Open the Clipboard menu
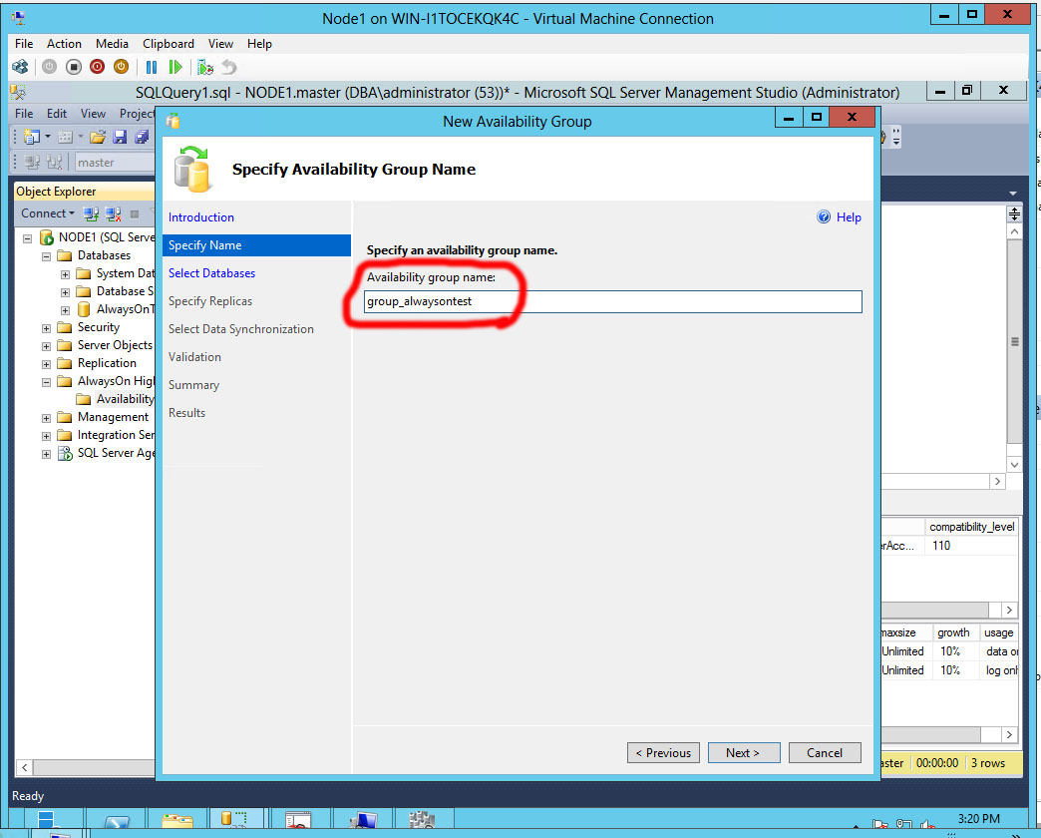 168,44
